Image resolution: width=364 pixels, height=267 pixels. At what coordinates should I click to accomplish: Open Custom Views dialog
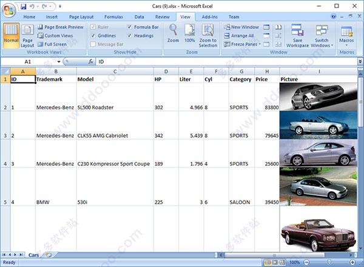click(55, 36)
